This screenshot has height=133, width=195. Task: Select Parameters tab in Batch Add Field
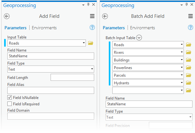click(x=114, y=28)
